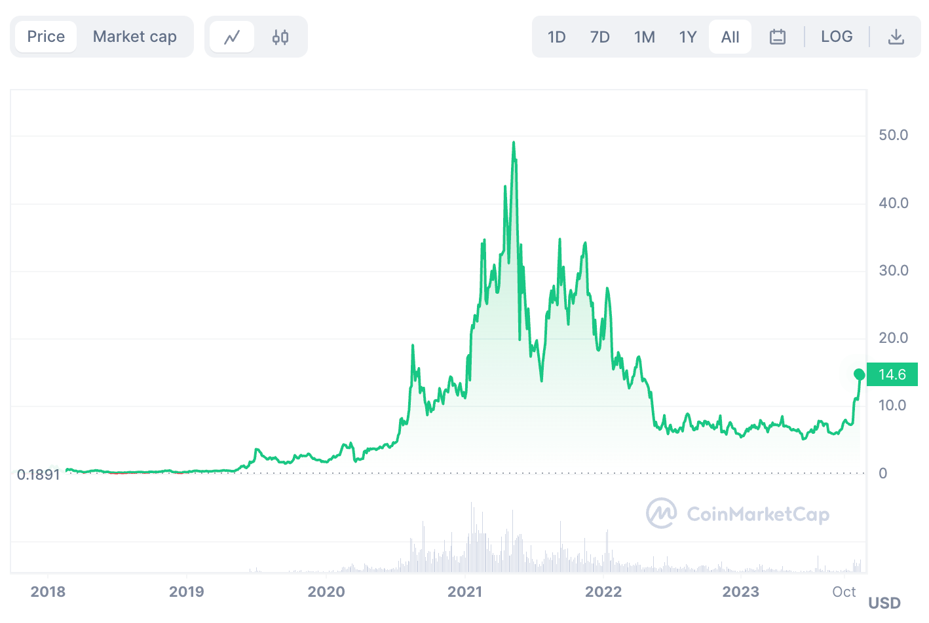Screen dimensions: 929x623
Task: Click the 2021 peak on the chart
Action: point(514,142)
